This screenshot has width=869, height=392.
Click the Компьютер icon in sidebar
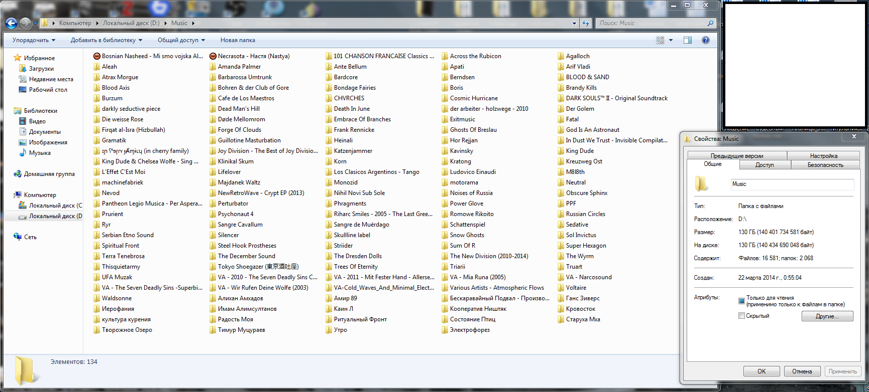pos(18,194)
